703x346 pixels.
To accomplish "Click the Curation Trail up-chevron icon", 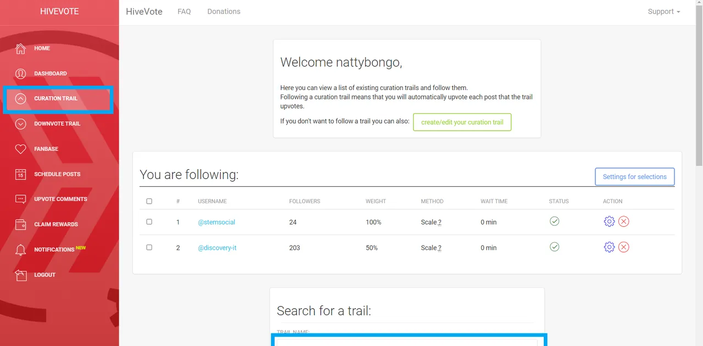I will (x=20, y=99).
